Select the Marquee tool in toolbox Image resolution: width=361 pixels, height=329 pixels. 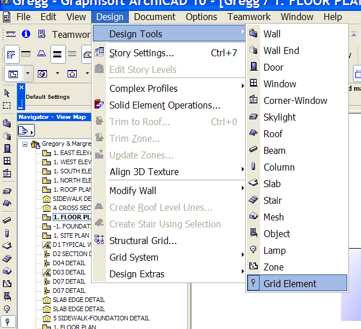[x=7, y=106]
